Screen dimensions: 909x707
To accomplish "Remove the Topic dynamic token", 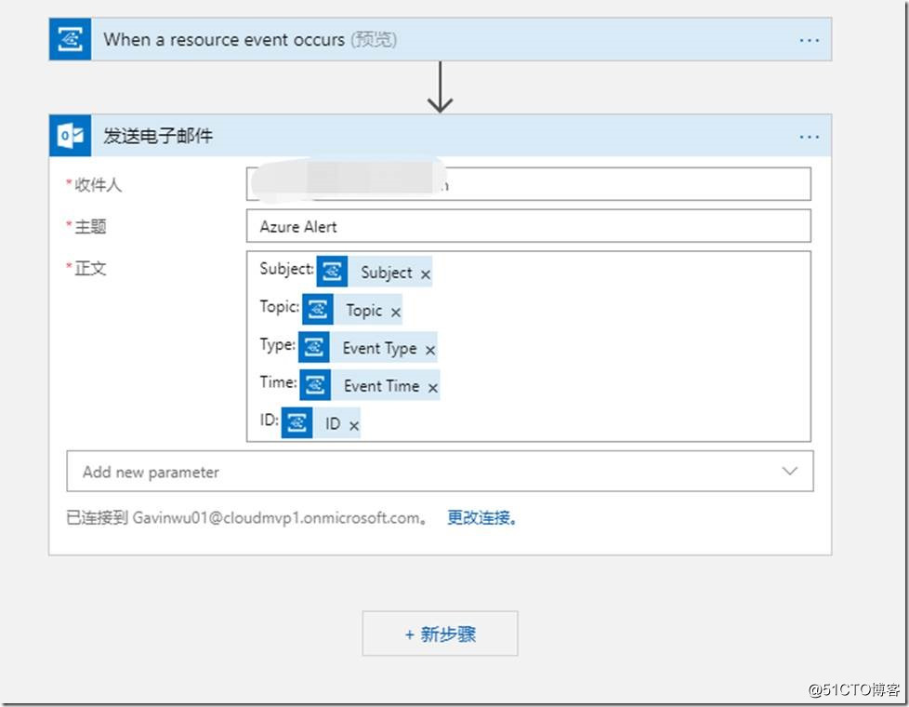I will [x=395, y=313].
